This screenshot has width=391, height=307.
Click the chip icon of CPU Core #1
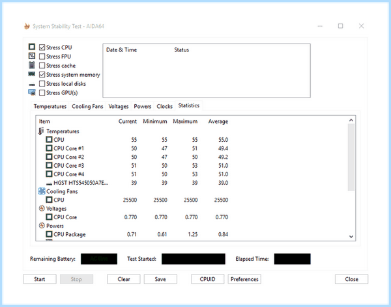click(49, 148)
